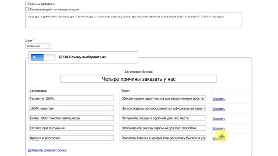Edit block title 'Четыре причины заказать у нас'

coord(139,79)
